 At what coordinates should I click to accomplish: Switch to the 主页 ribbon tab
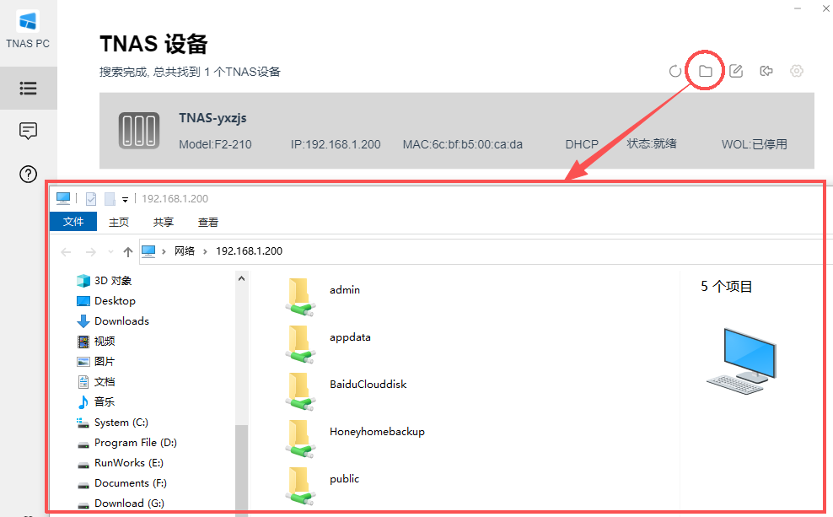click(x=119, y=222)
